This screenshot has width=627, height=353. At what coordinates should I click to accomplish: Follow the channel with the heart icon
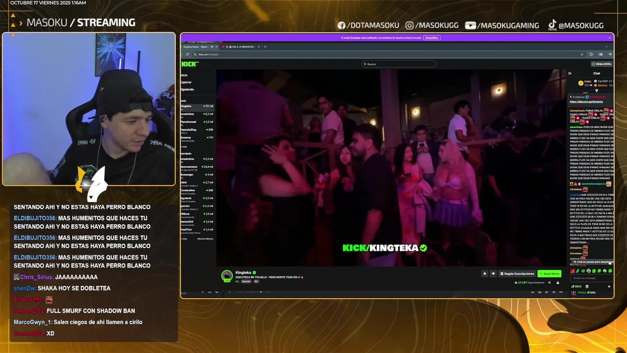click(493, 274)
